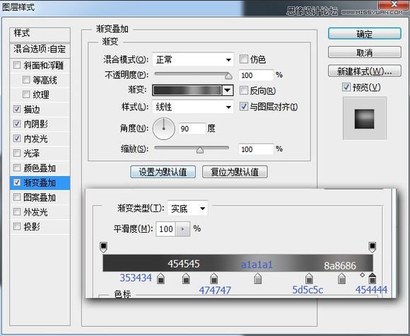The width and height of the screenshot is (410, 336).
Task: Open the 样式 dropdown showing 线性
Action: pos(193,107)
